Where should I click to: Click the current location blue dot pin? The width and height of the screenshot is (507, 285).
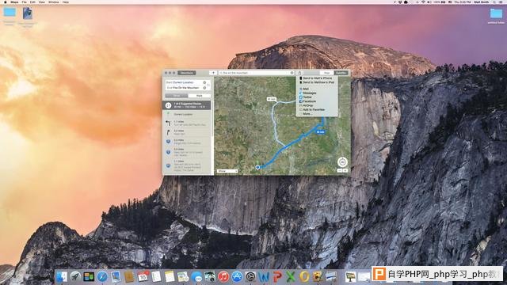(x=257, y=167)
